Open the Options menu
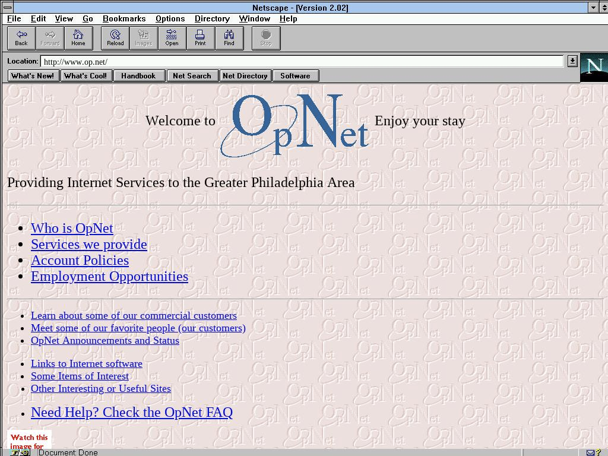This screenshot has width=608, height=456. [x=170, y=18]
